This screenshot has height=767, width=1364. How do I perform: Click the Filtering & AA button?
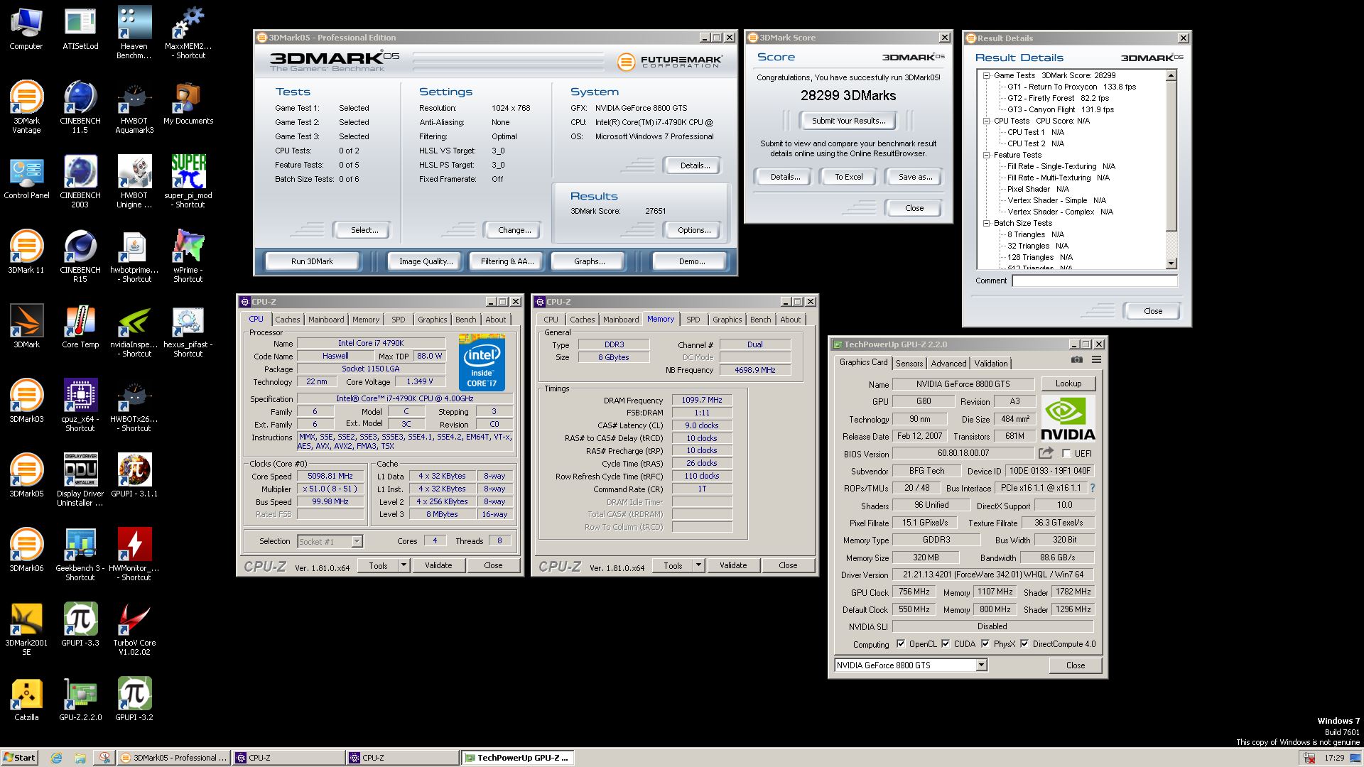507,261
